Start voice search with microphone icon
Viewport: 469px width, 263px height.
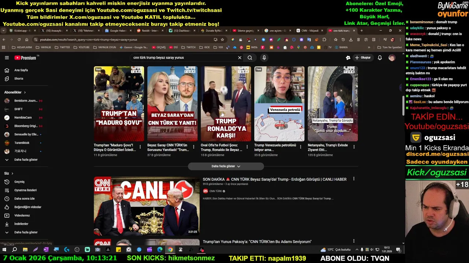pos(264,58)
